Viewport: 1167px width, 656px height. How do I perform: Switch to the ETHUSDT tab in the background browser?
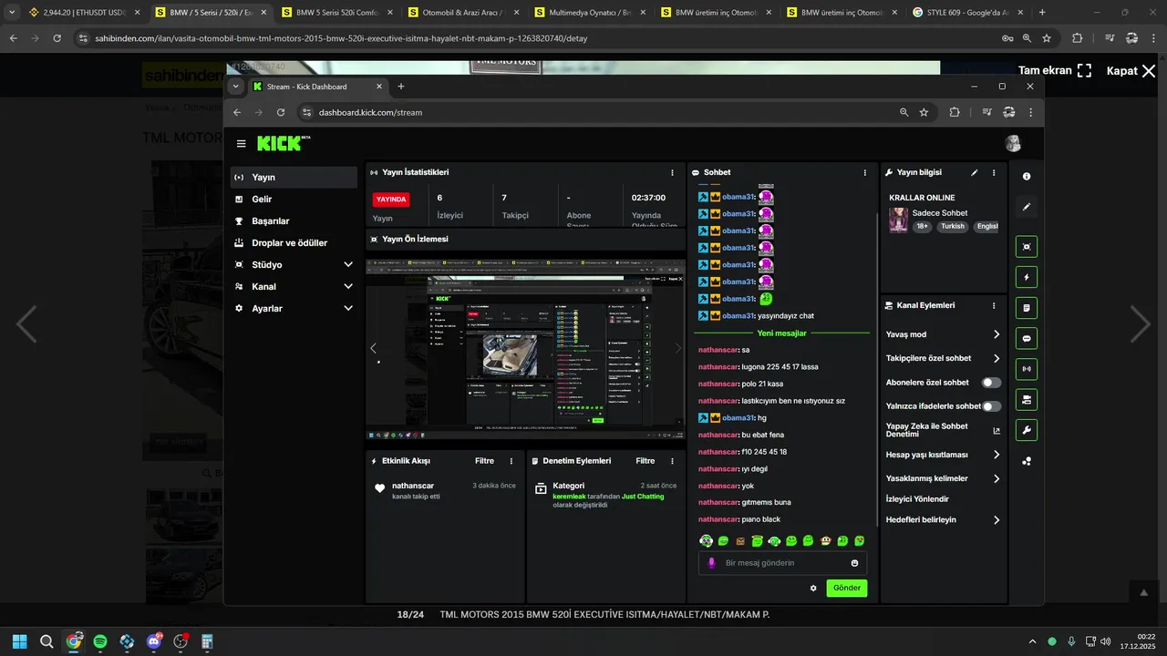pos(84,13)
